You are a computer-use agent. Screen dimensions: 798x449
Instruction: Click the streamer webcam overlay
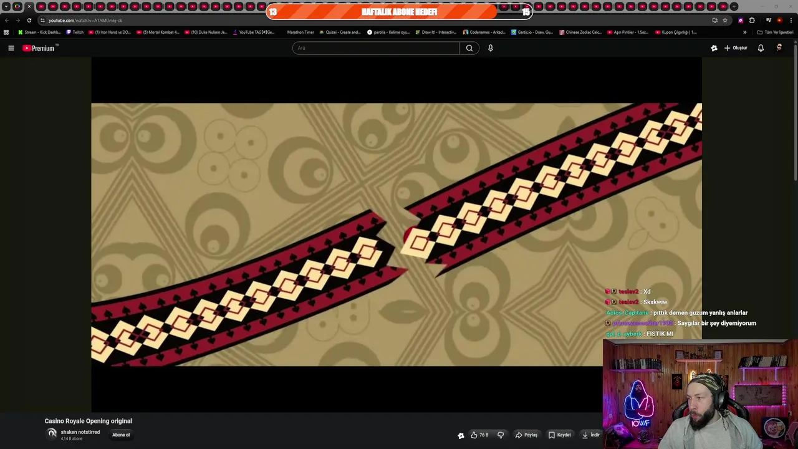point(700,394)
